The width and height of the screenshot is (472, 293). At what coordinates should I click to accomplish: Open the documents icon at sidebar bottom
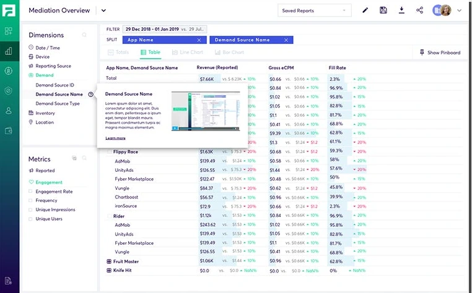9,281
